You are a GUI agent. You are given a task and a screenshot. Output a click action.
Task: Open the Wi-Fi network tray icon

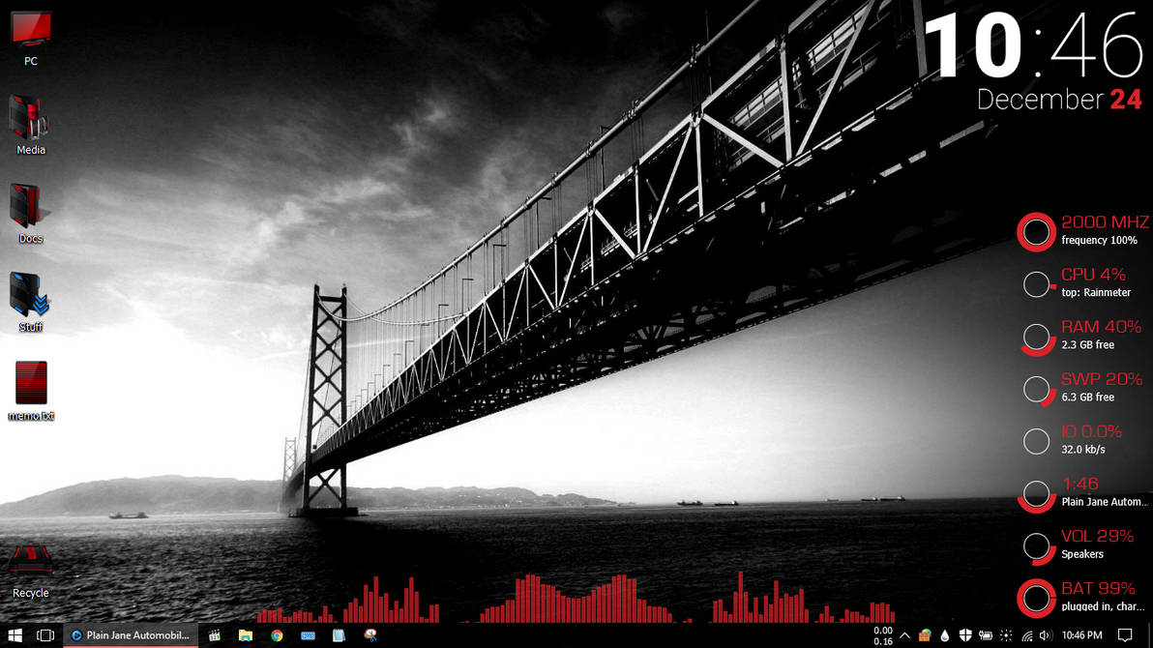[x=1026, y=635]
